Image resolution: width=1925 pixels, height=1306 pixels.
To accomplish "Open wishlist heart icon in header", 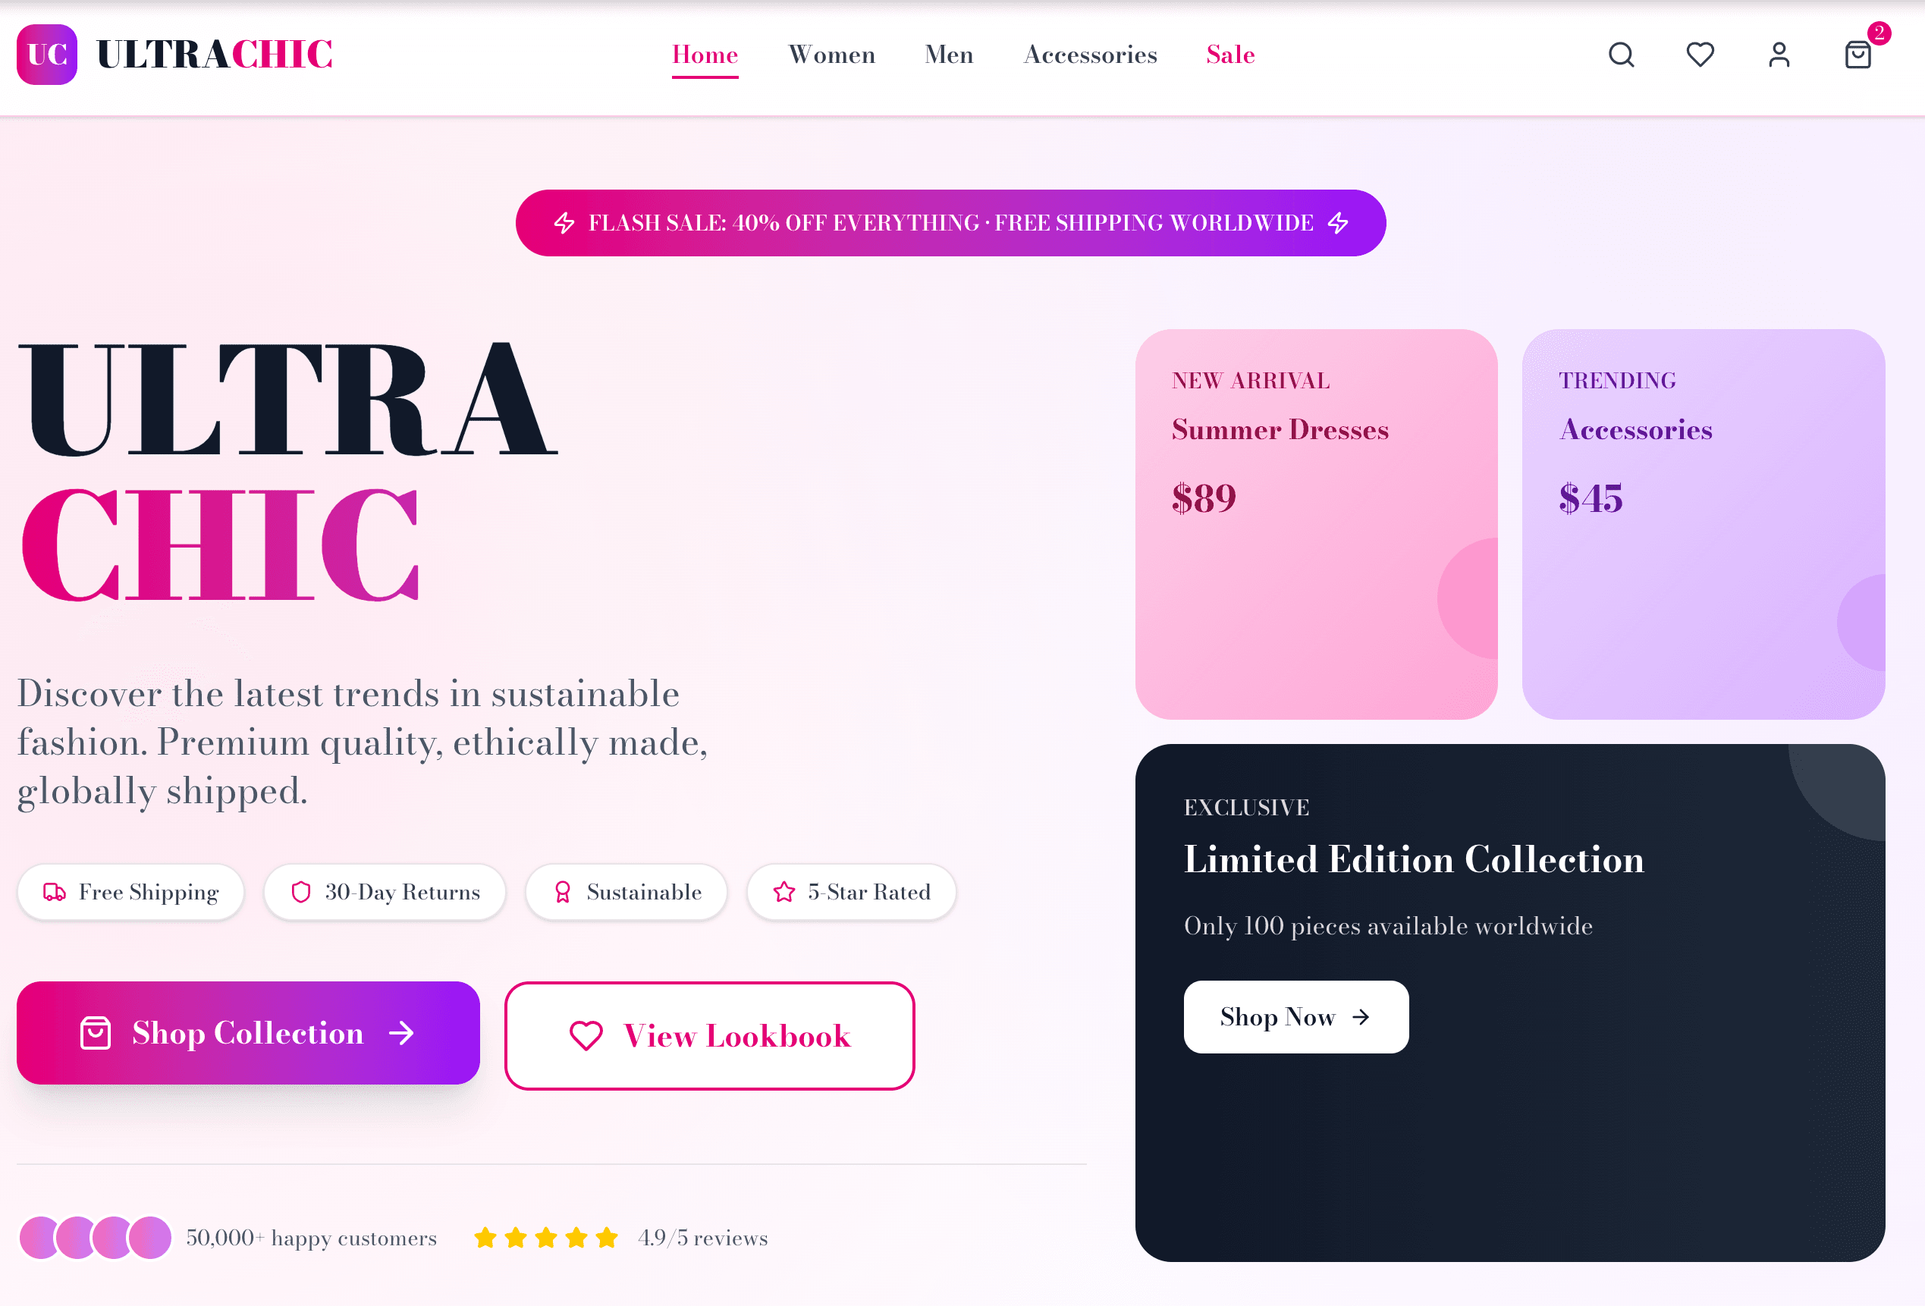I will [x=1700, y=55].
